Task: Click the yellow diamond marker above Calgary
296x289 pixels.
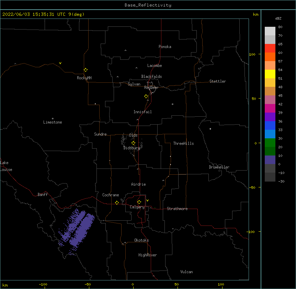Action: [139, 202]
